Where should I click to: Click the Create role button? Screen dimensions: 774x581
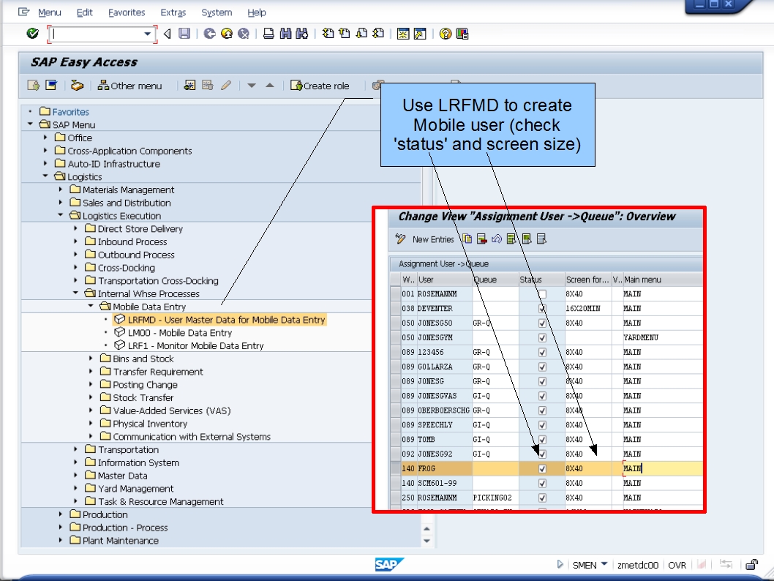(320, 85)
